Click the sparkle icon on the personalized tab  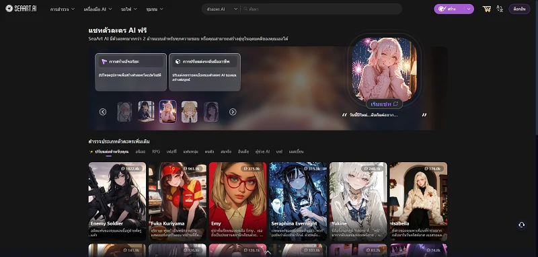tap(91, 151)
